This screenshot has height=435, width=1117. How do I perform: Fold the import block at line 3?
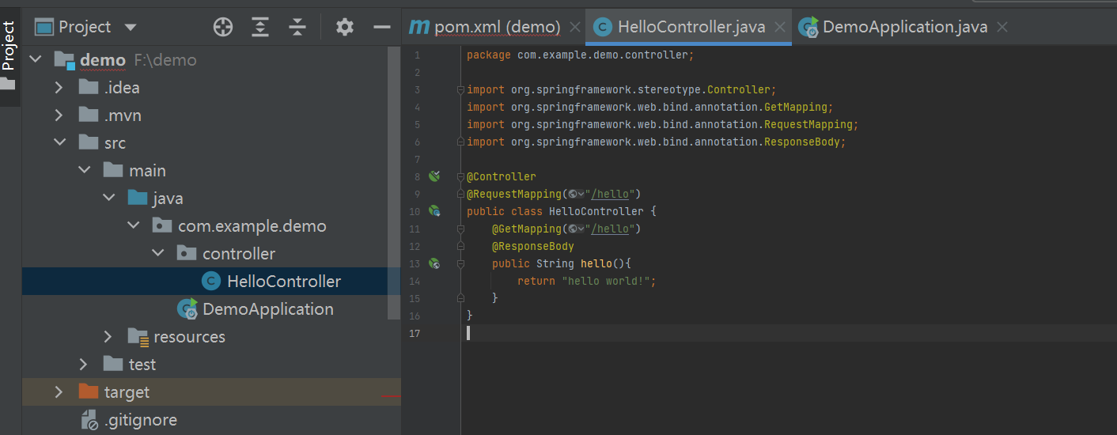coord(460,90)
